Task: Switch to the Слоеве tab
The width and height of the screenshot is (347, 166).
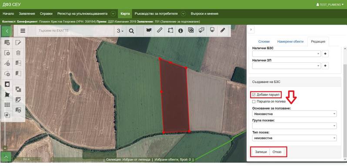Action: [x=264, y=42]
